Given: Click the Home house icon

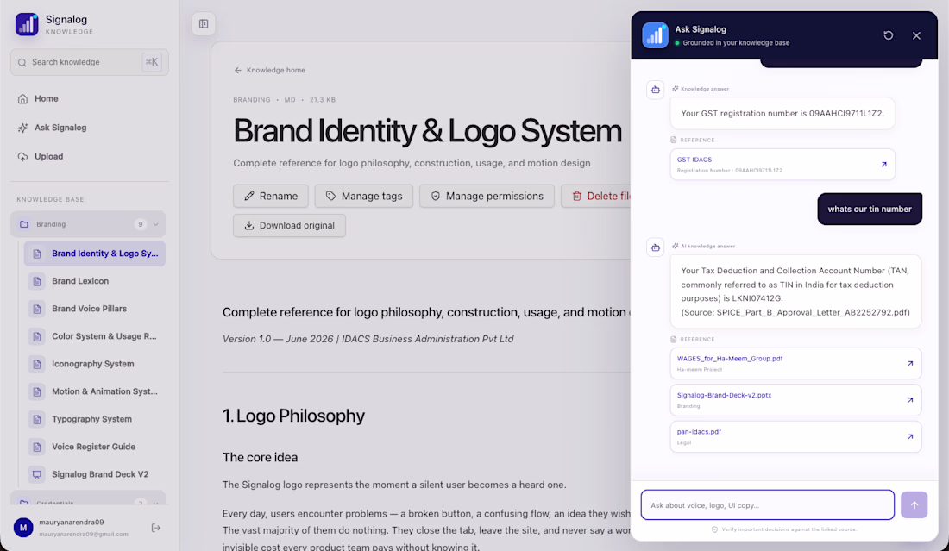Looking at the screenshot, I should (22, 98).
